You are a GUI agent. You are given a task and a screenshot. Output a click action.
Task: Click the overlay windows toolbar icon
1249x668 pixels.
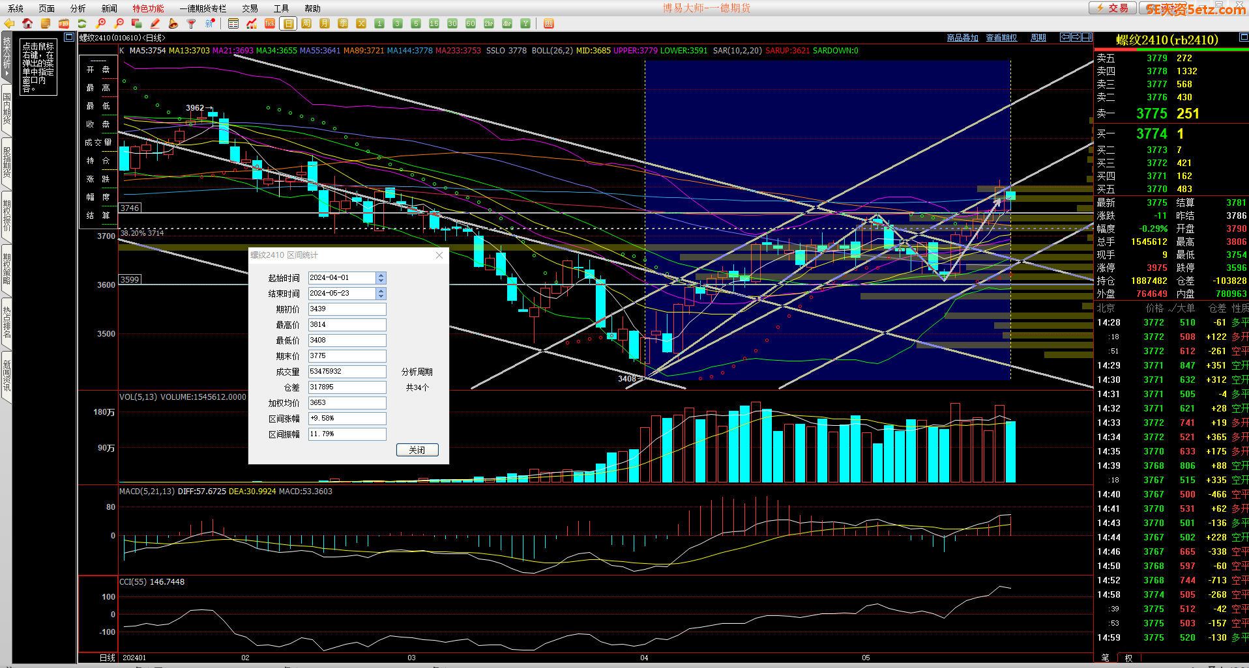(x=137, y=23)
